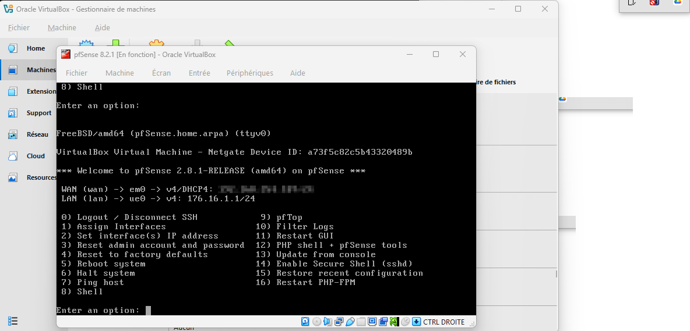Select Réseau in the VirtualBox sidebar
This screenshot has height=331, width=690.
[37, 134]
